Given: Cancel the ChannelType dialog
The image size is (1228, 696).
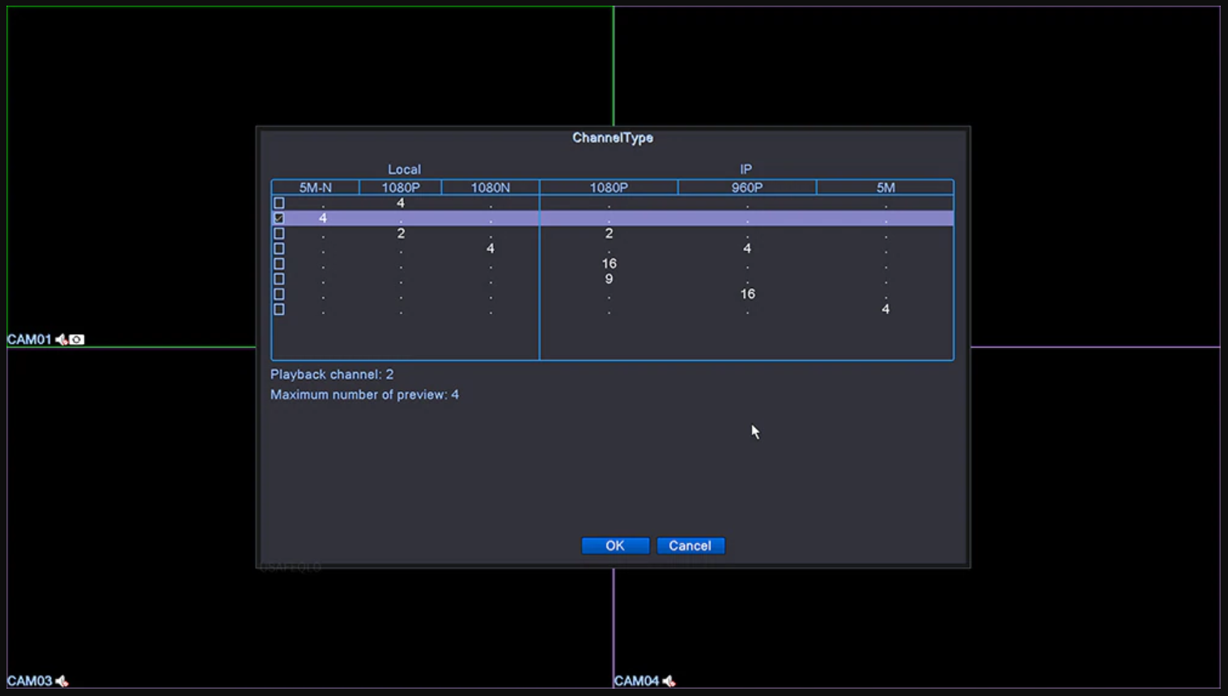Looking at the screenshot, I should pyautogui.click(x=690, y=545).
